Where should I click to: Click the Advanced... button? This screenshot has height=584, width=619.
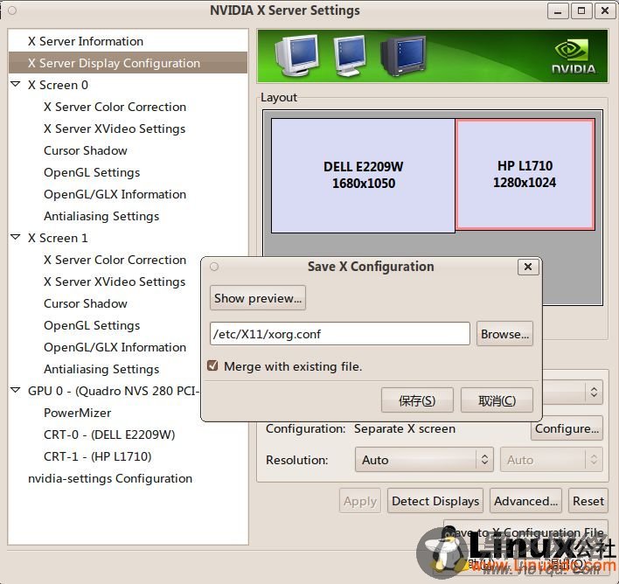[x=525, y=501]
